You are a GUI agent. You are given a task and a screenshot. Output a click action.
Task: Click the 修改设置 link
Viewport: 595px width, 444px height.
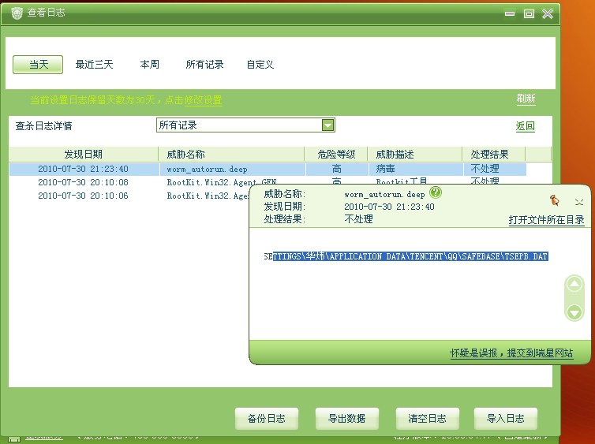tap(203, 100)
